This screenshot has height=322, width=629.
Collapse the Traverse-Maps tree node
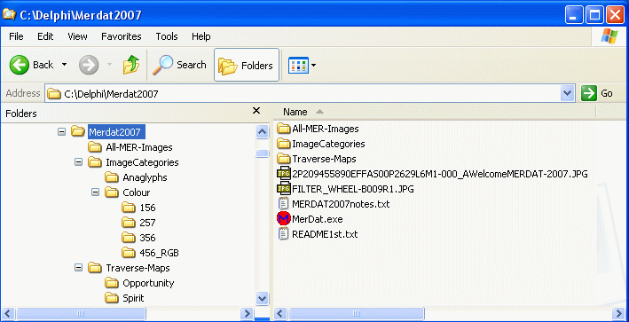pos(78,268)
